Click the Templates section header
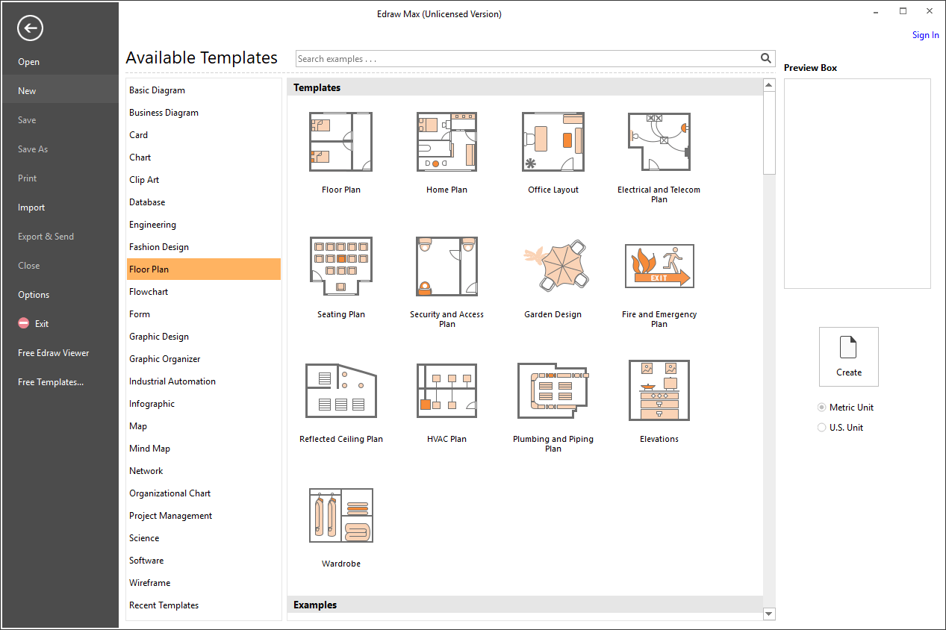This screenshot has height=630, width=946. 525,87
